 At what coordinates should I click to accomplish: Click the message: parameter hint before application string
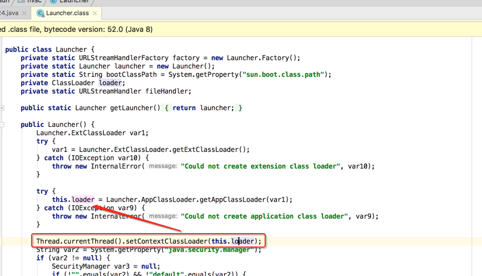coord(162,216)
